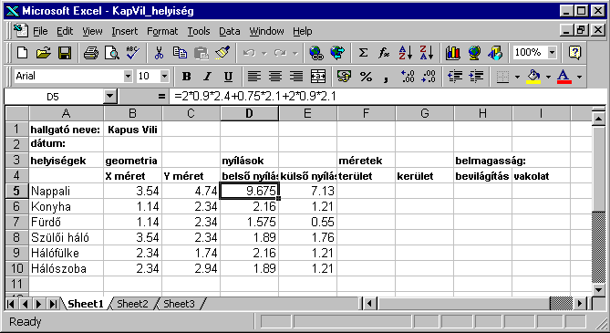Screen dimensions: 610x333
Task: Open the Name Box D5 dropdown
Action: tap(110, 96)
